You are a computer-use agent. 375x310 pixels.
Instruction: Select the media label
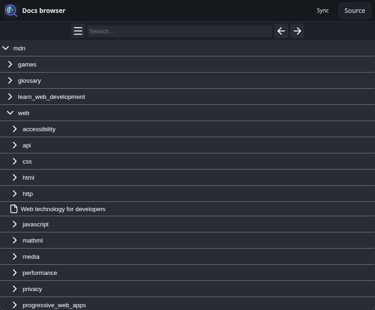click(x=31, y=257)
